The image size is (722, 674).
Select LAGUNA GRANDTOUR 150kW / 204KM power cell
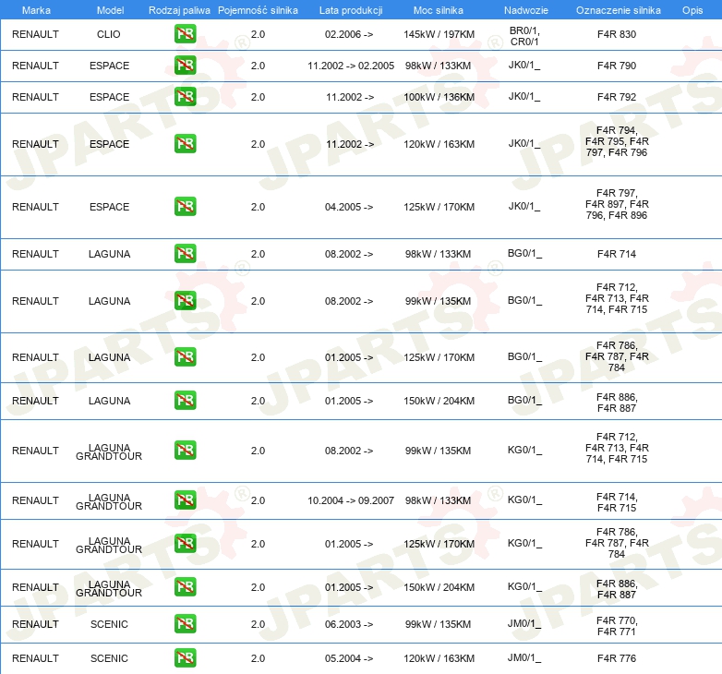click(x=439, y=587)
